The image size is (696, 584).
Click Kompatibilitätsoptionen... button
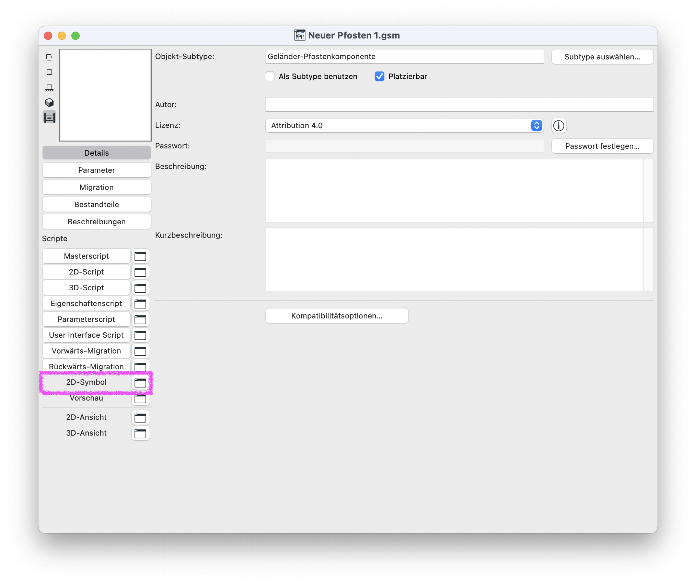337,316
